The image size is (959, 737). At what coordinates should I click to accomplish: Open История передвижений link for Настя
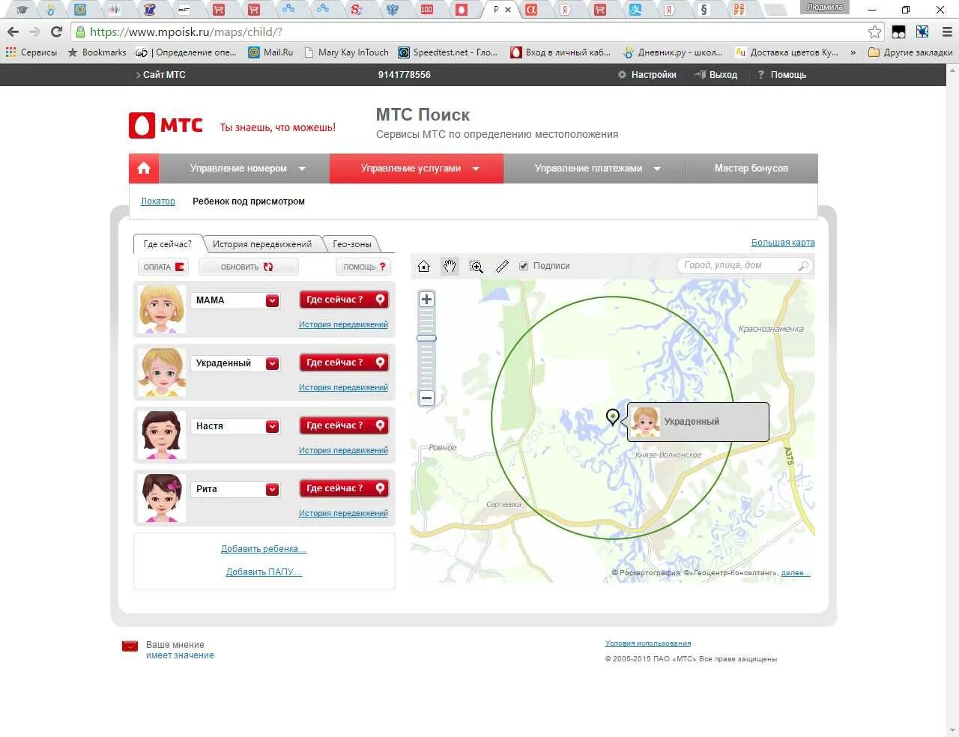pos(343,450)
